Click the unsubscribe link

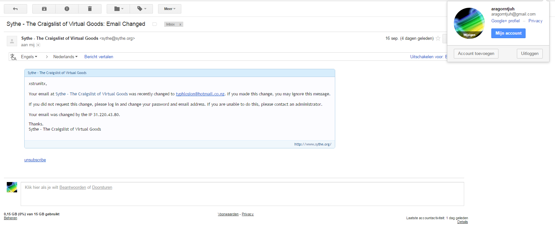pyautogui.click(x=35, y=160)
